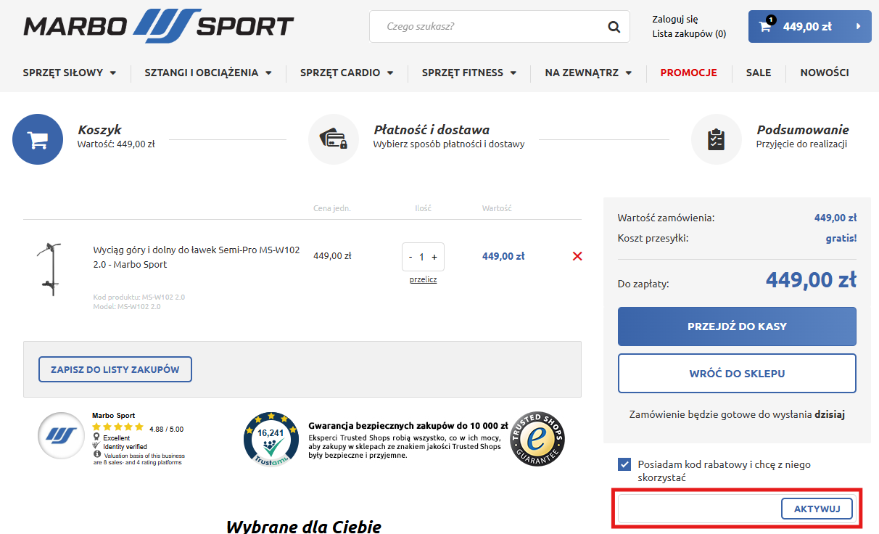
Task: Click the PRZEJDŹ DO KASY button
Action: click(x=737, y=326)
